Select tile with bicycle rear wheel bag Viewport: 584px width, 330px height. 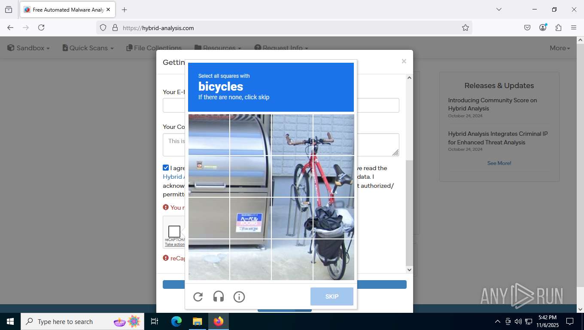[334, 260]
